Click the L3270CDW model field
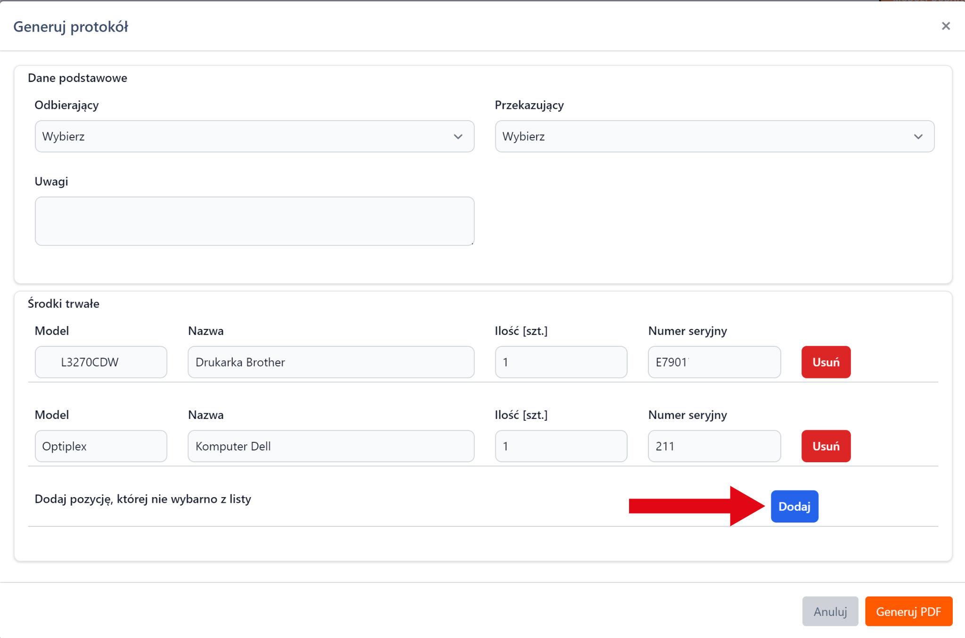Screen dimensions: 965x638 pyautogui.click(x=101, y=362)
